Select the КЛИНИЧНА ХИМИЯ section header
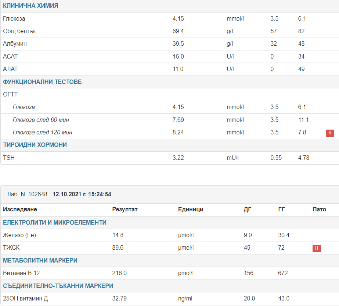Image resolution: width=339 pixels, height=306 pixels. (x=30, y=6)
